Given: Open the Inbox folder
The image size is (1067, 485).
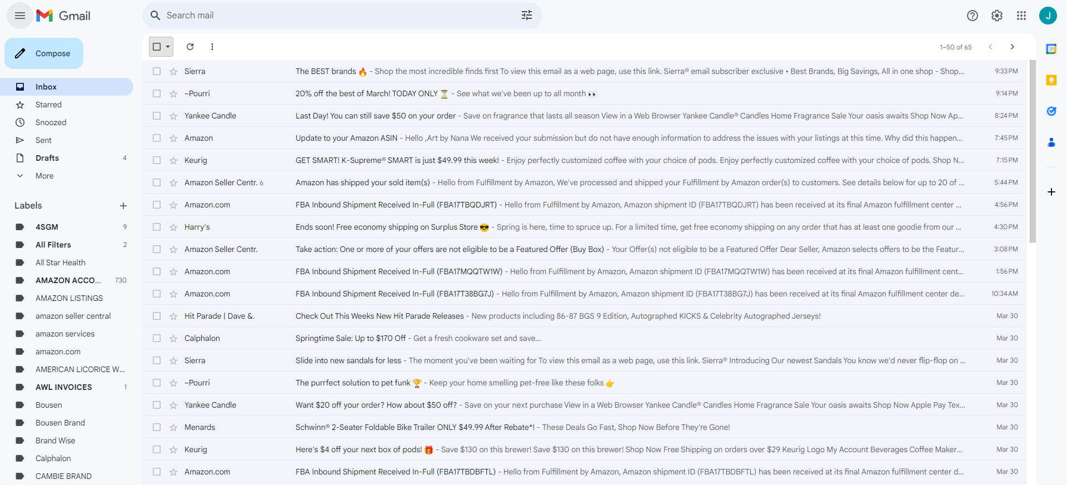Looking at the screenshot, I should (x=67, y=87).
